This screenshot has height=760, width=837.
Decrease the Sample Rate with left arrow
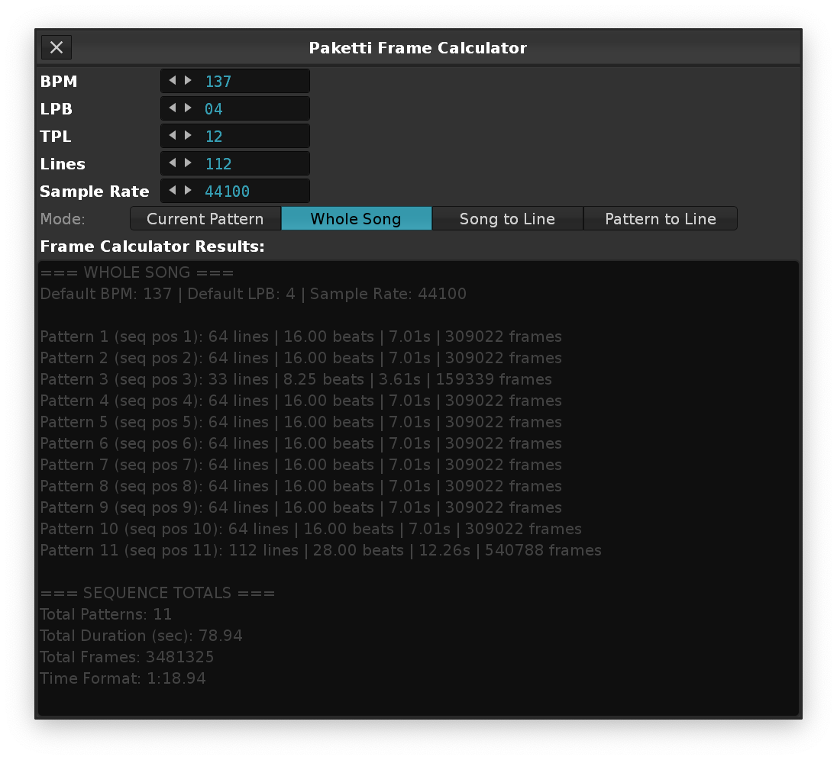172,191
